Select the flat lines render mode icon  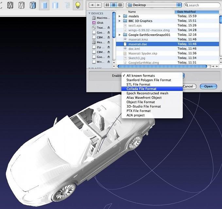pyautogui.click(x=33, y=5)
